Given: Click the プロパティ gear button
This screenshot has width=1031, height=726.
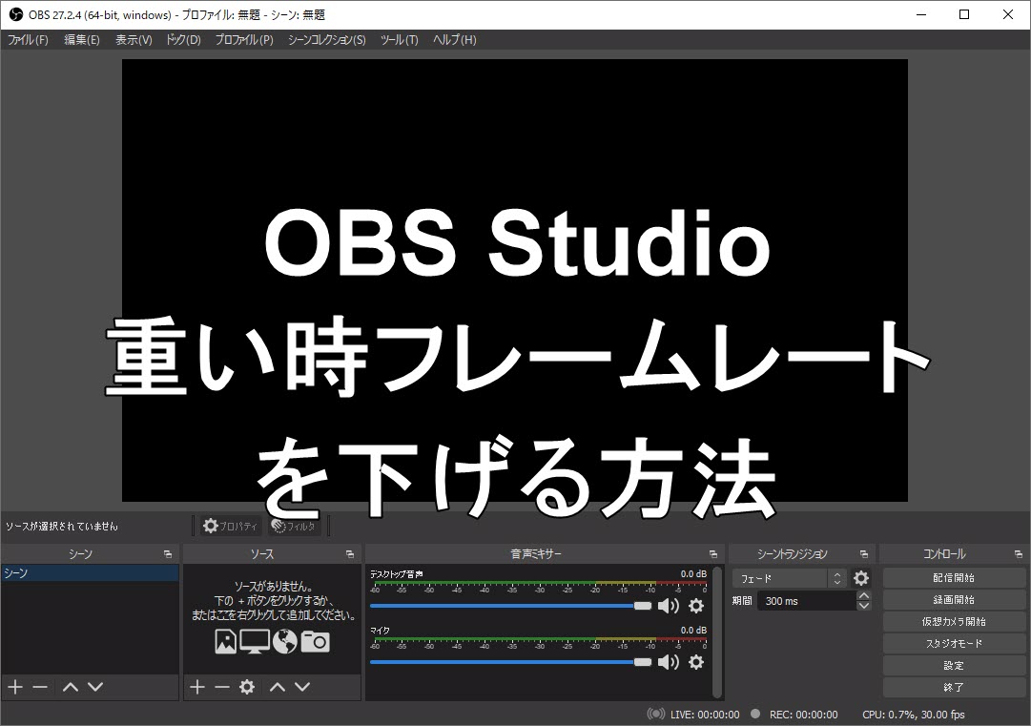Looking at the screenshot, I should click(230, 526).
